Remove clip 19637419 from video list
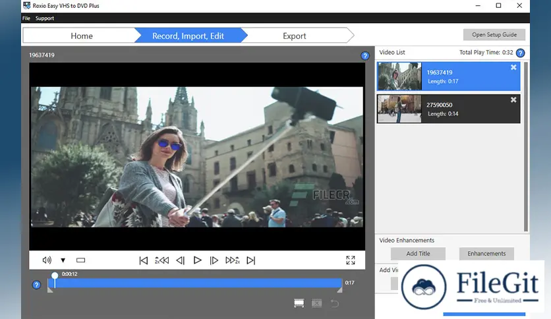Screen dimensions: 551x319 [513, 67]
